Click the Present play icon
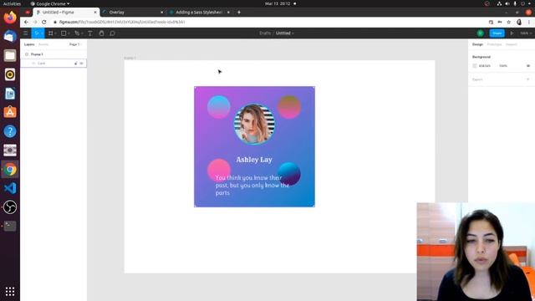 (512, 33)
